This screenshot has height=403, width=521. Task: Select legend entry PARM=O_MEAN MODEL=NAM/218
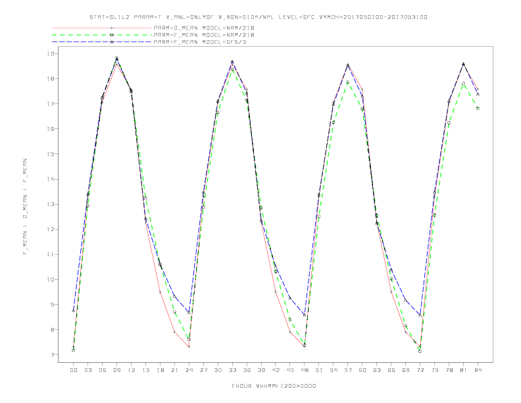204,28
